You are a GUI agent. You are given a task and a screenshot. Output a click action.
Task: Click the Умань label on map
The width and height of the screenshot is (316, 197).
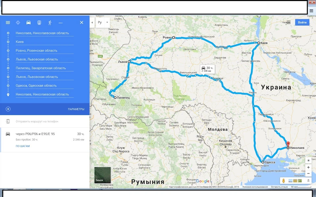point(253,93)
